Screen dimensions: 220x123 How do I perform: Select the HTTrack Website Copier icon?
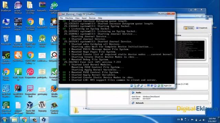(18, 24)
